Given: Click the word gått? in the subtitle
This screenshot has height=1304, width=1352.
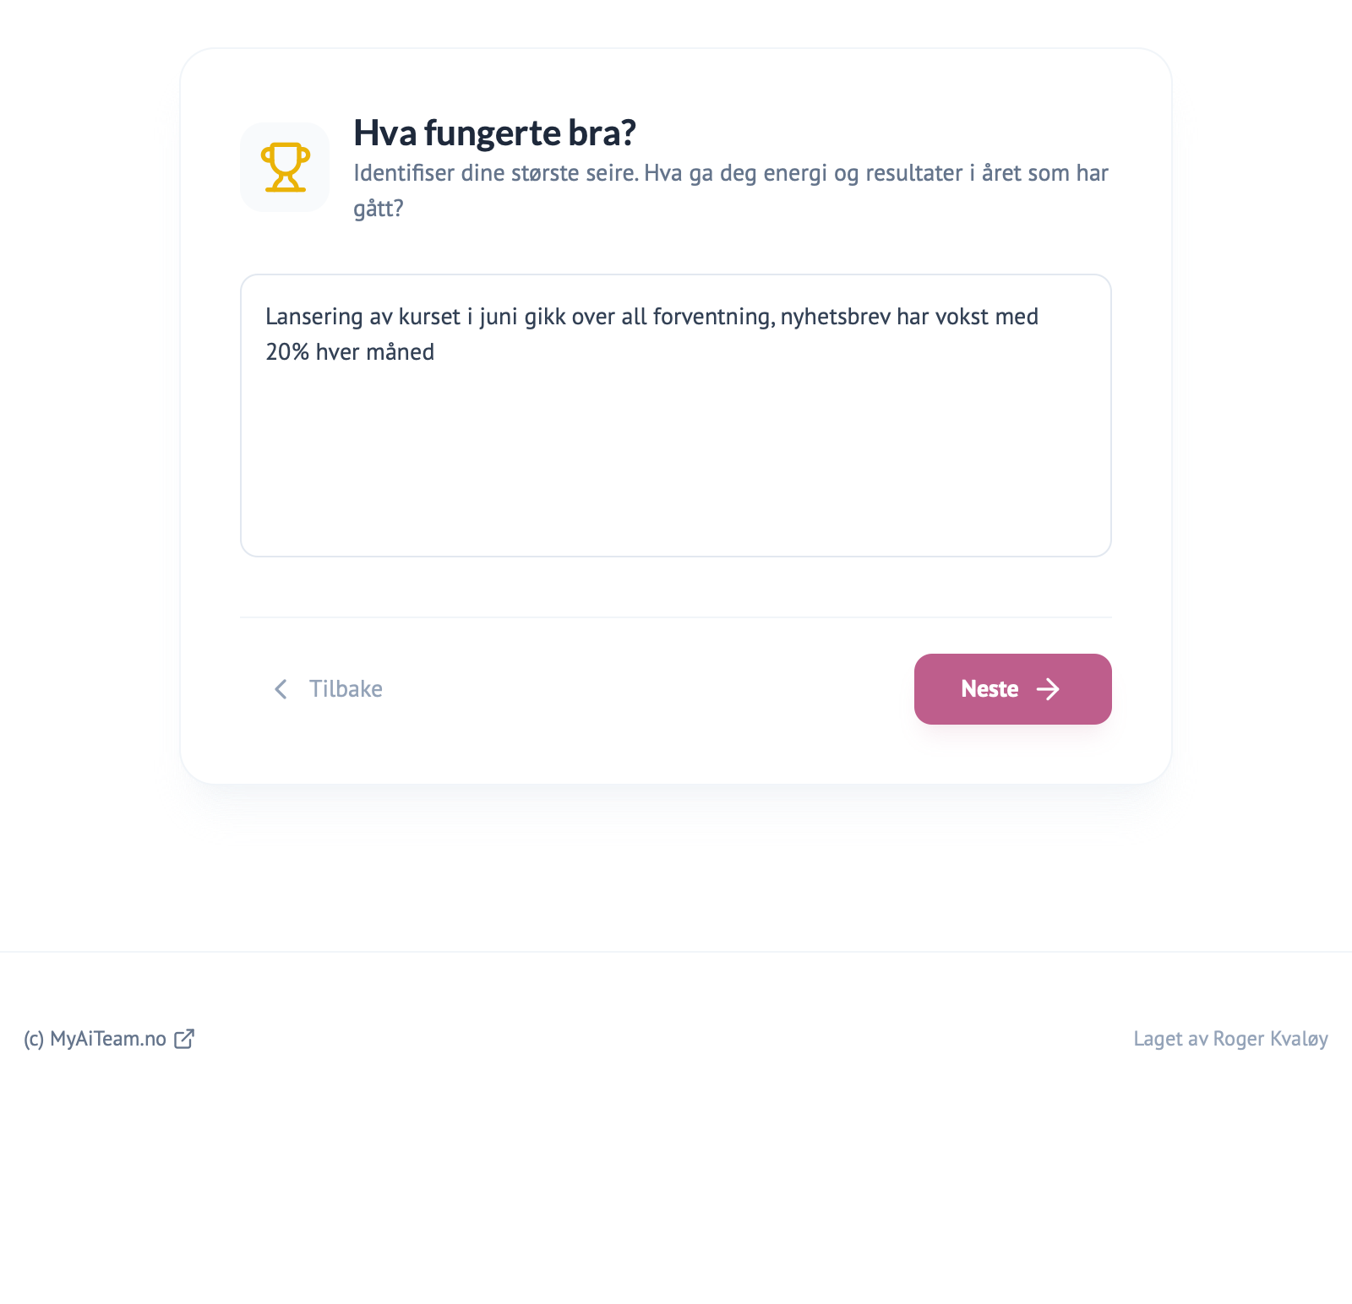Looking at the screenshot, I should point(379,208).
